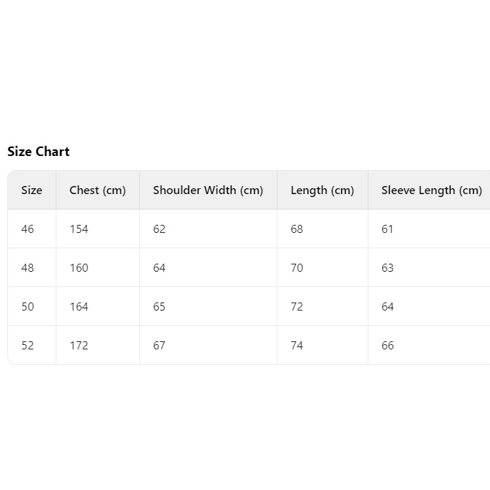Select the size 48 row label
Screen dimensions: 490x490
point(28,268)
